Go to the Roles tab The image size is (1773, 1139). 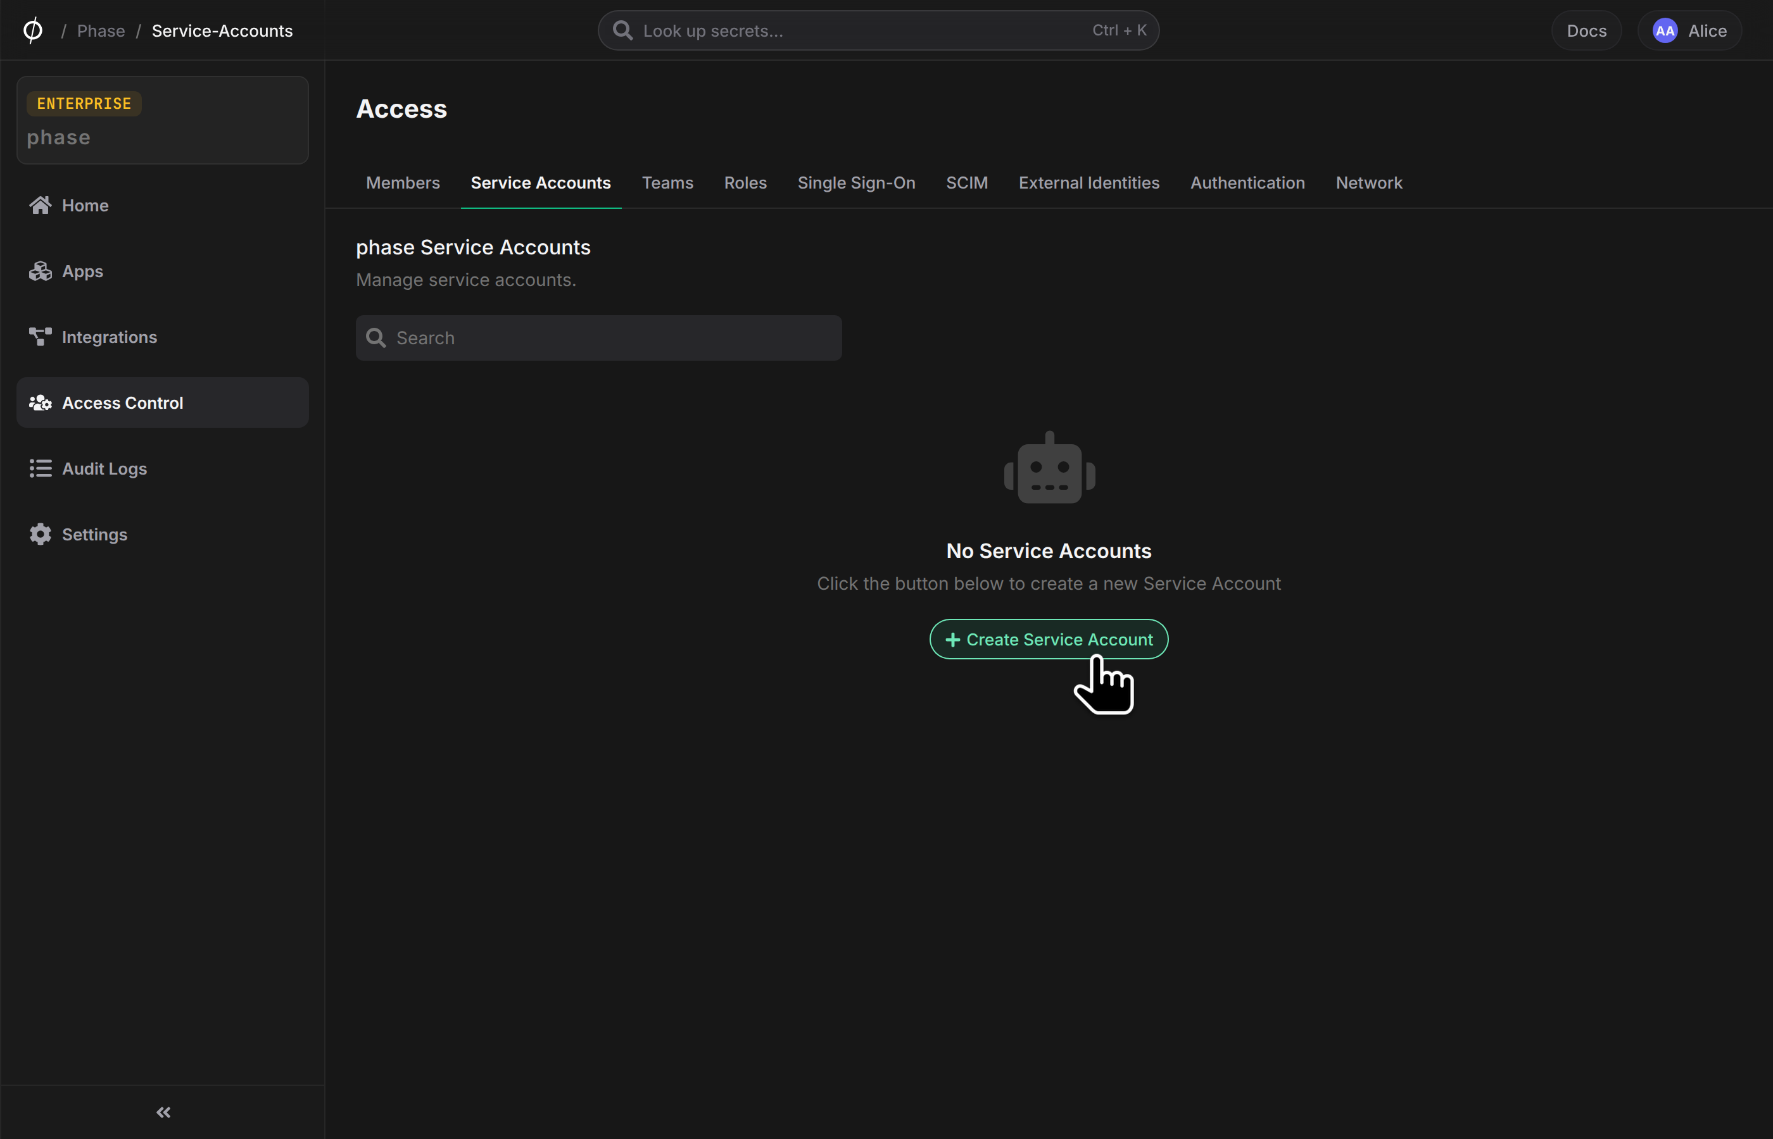[745, 183]
